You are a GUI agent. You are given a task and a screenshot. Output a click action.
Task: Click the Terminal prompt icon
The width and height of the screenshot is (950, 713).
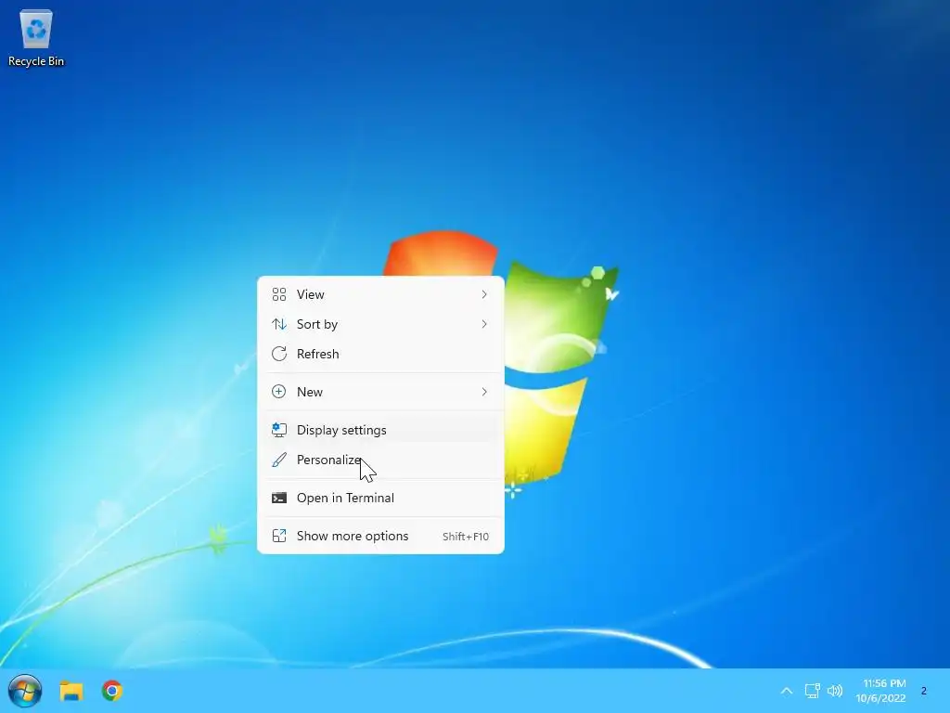[278, 499]
